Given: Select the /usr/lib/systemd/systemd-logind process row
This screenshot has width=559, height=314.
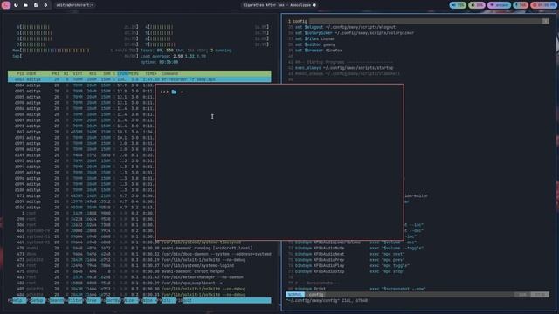Looking at the screenshot, I should coord(140,265).
